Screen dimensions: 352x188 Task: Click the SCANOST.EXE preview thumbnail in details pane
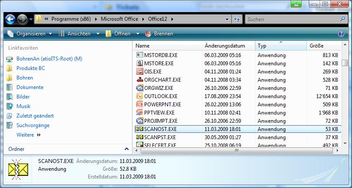tap(19, 169)
